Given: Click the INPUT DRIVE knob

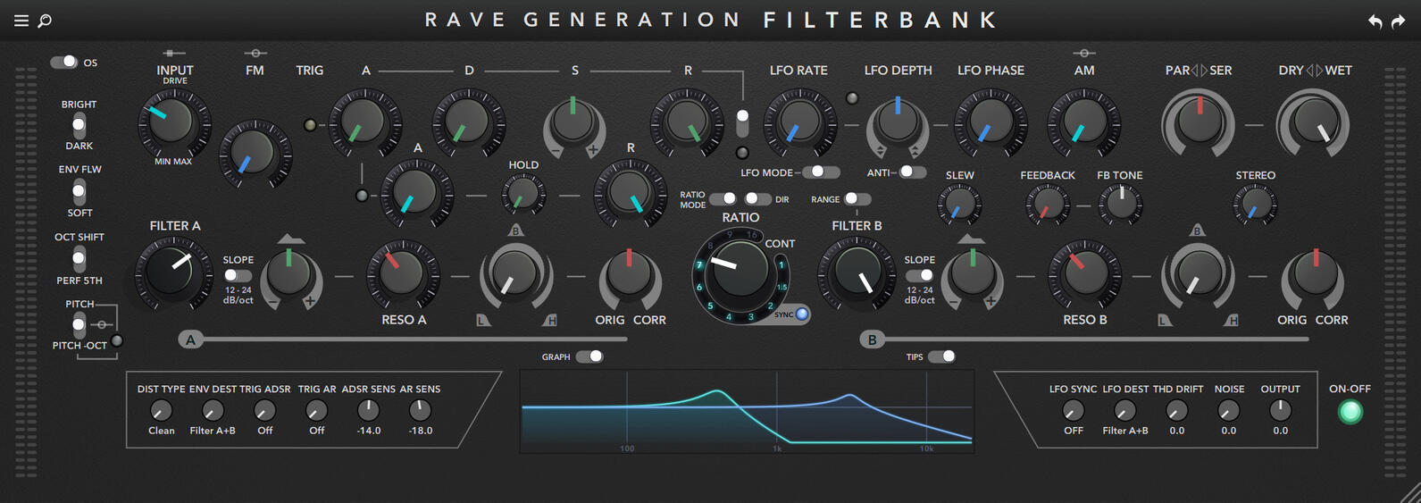Looking at the screenshot, I should 174,122.
